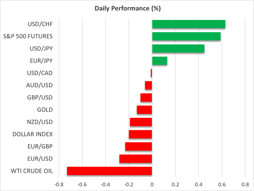
Task: Click the red GOLD bar
Action: (145, 110)
